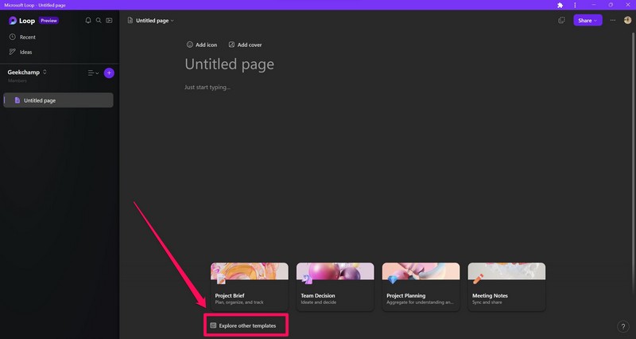636x339 pixels.
Task: Click the purple plus button to add page
Action: 109,72
